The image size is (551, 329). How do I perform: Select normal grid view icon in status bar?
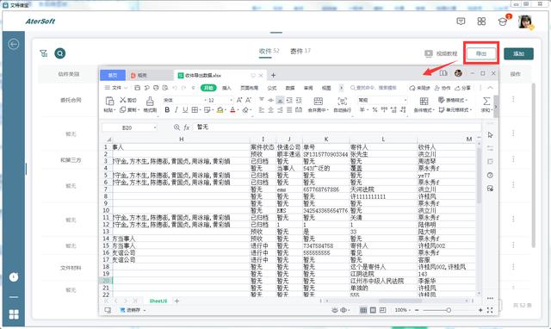point(363,310)
